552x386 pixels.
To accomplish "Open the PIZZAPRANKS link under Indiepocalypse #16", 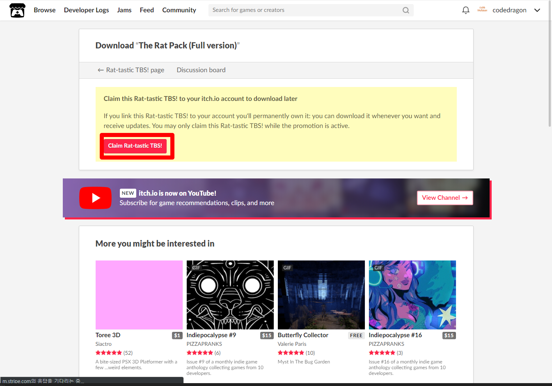I will (387, 344).
